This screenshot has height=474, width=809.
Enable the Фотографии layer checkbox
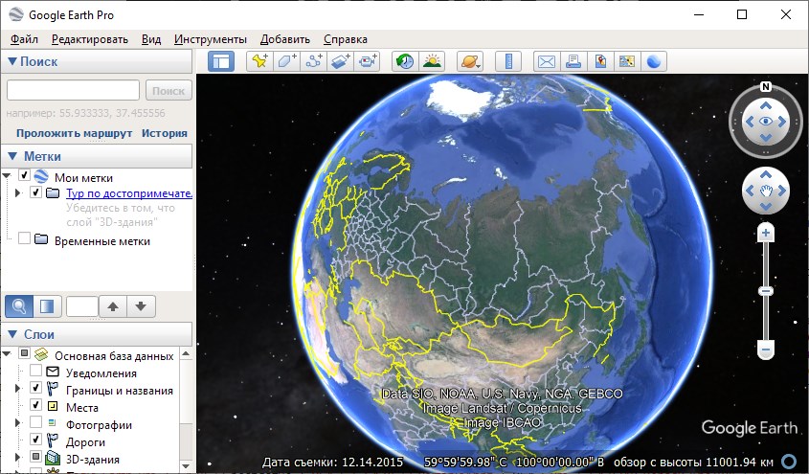tap(35, 424)
